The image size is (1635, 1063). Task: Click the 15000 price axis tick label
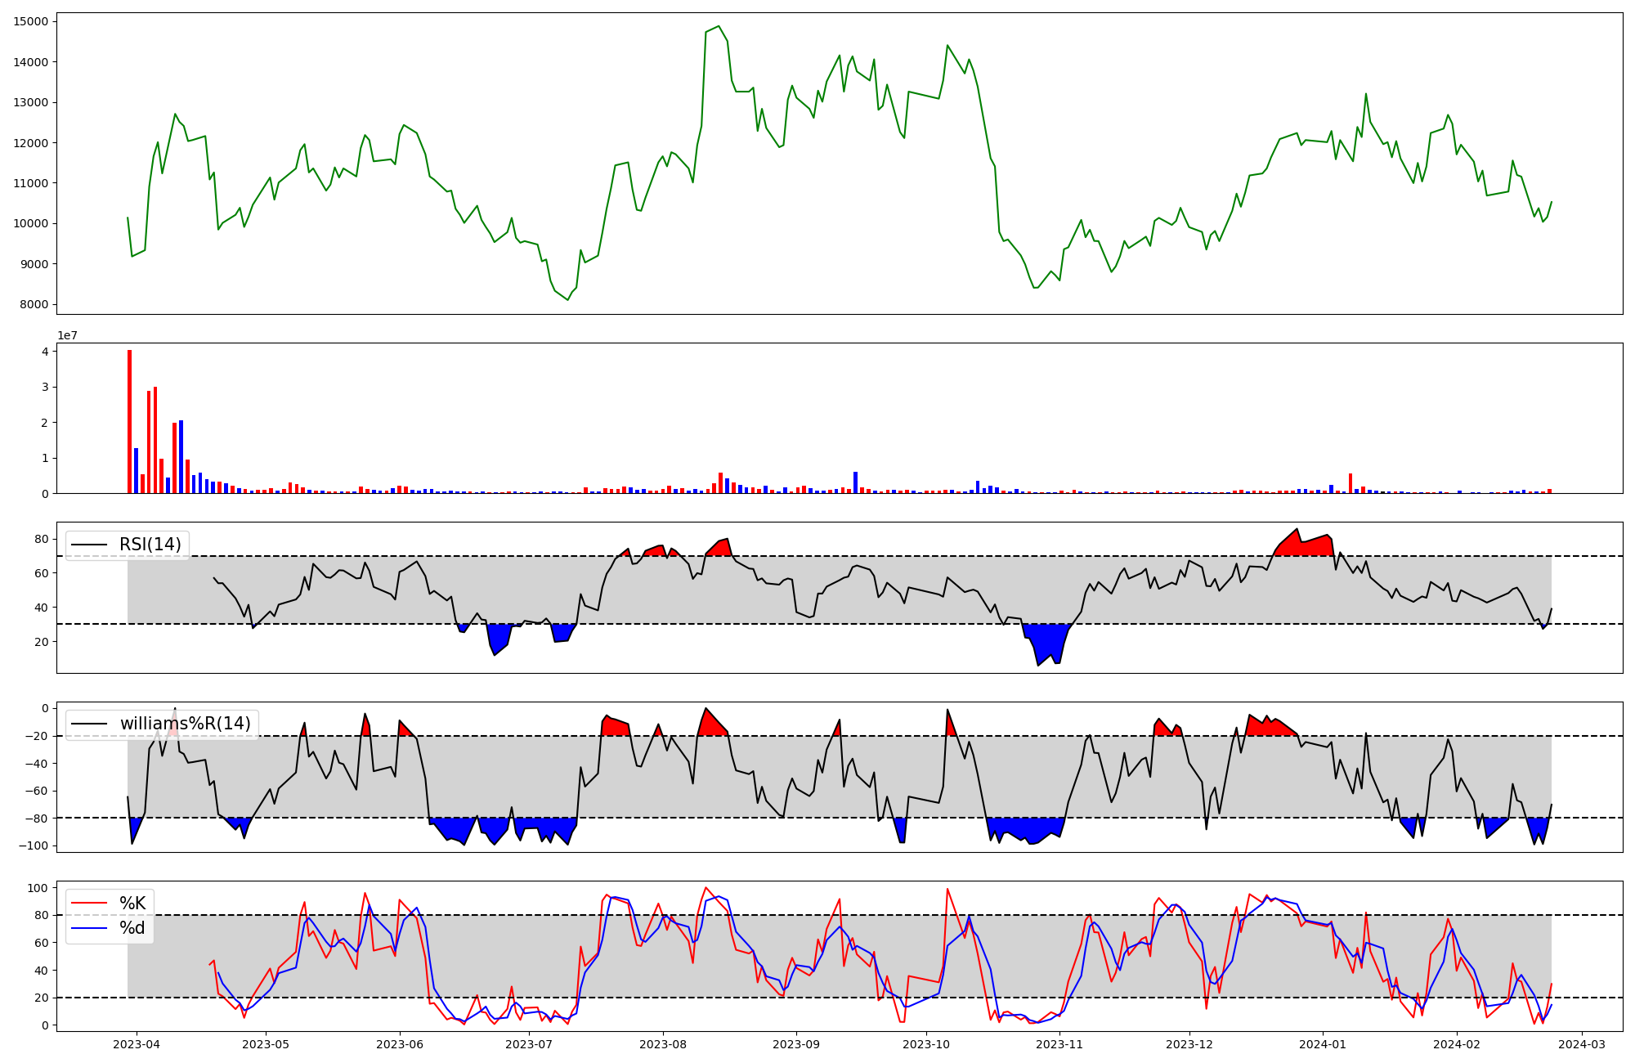click(x=31, y=21)
